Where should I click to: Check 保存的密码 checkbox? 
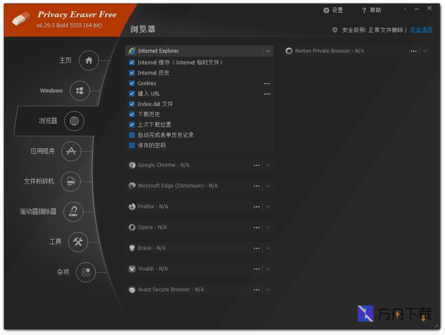point(132,146)
